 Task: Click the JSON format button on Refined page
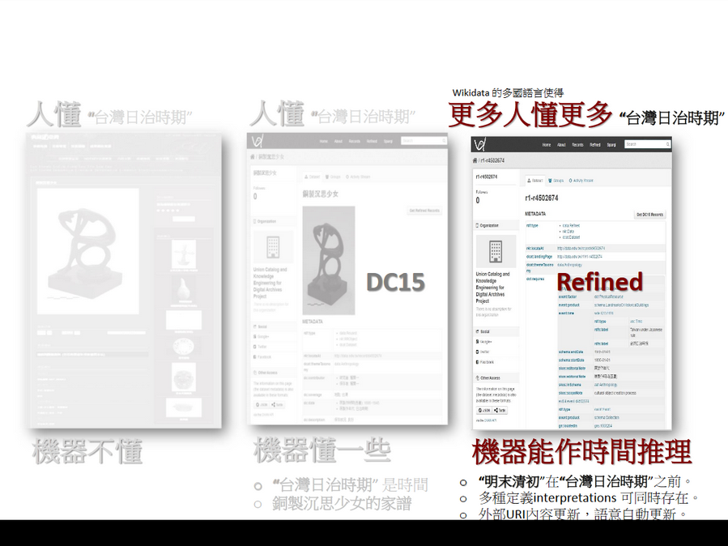[484, 411]
